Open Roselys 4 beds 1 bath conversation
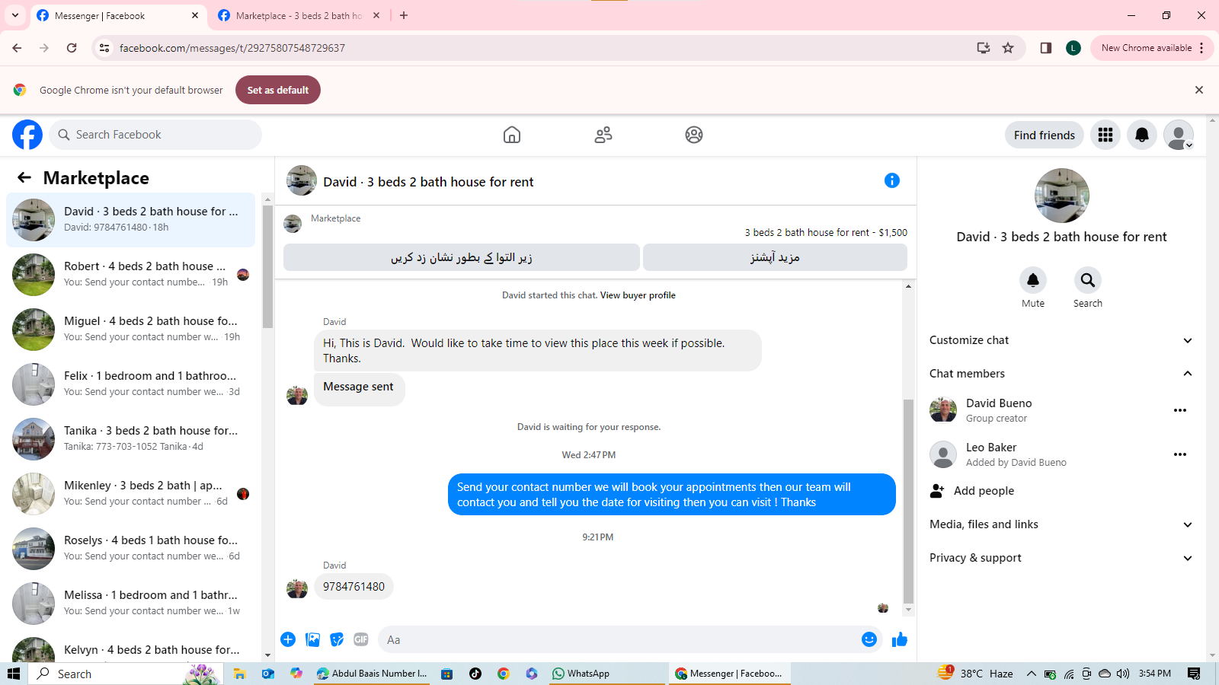The image size is (1219, 685). (x=131, y=548)
